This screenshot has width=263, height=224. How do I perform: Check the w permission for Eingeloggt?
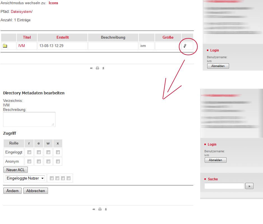48,152
